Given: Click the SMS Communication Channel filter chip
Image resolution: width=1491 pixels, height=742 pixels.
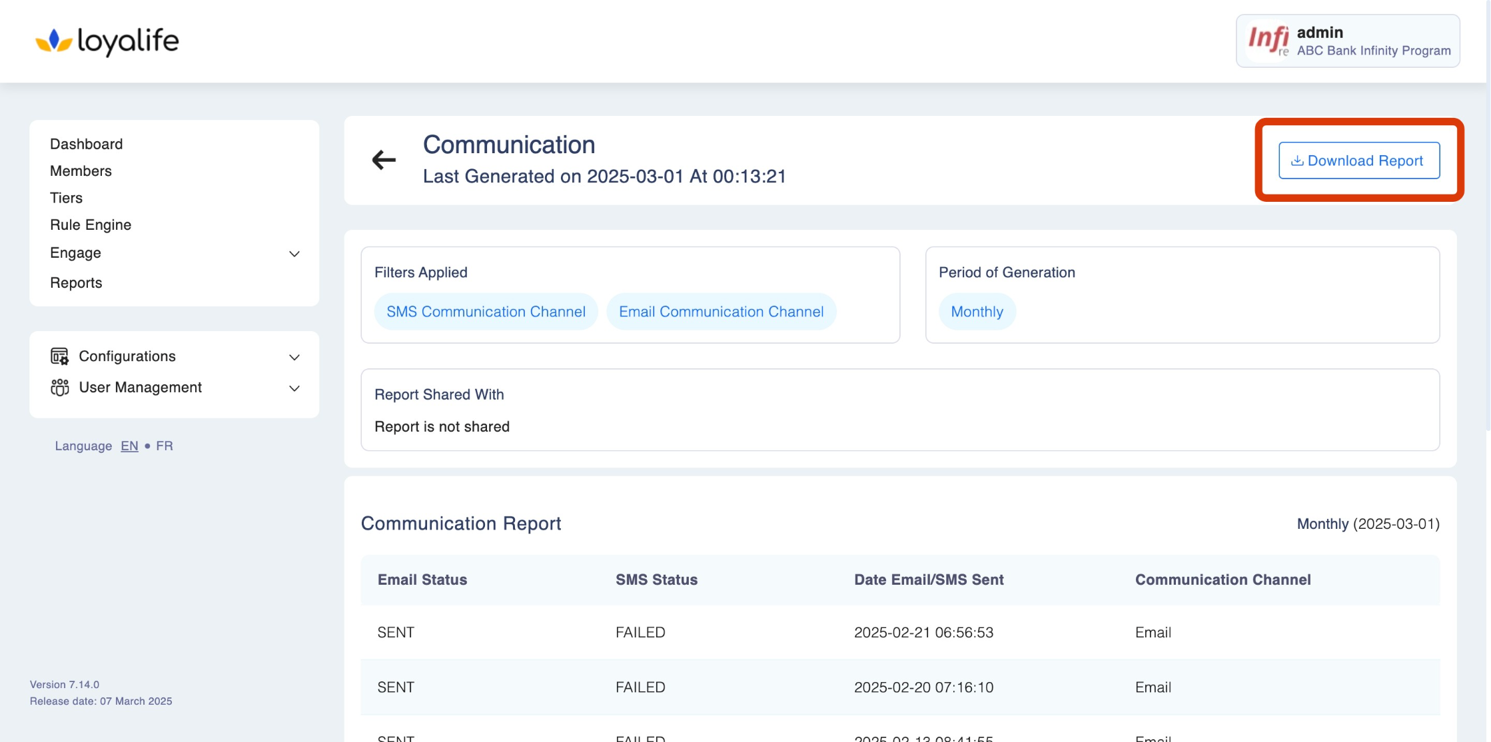Looking at the screenshot, I should pyautogui.click(x=486, y=312).
